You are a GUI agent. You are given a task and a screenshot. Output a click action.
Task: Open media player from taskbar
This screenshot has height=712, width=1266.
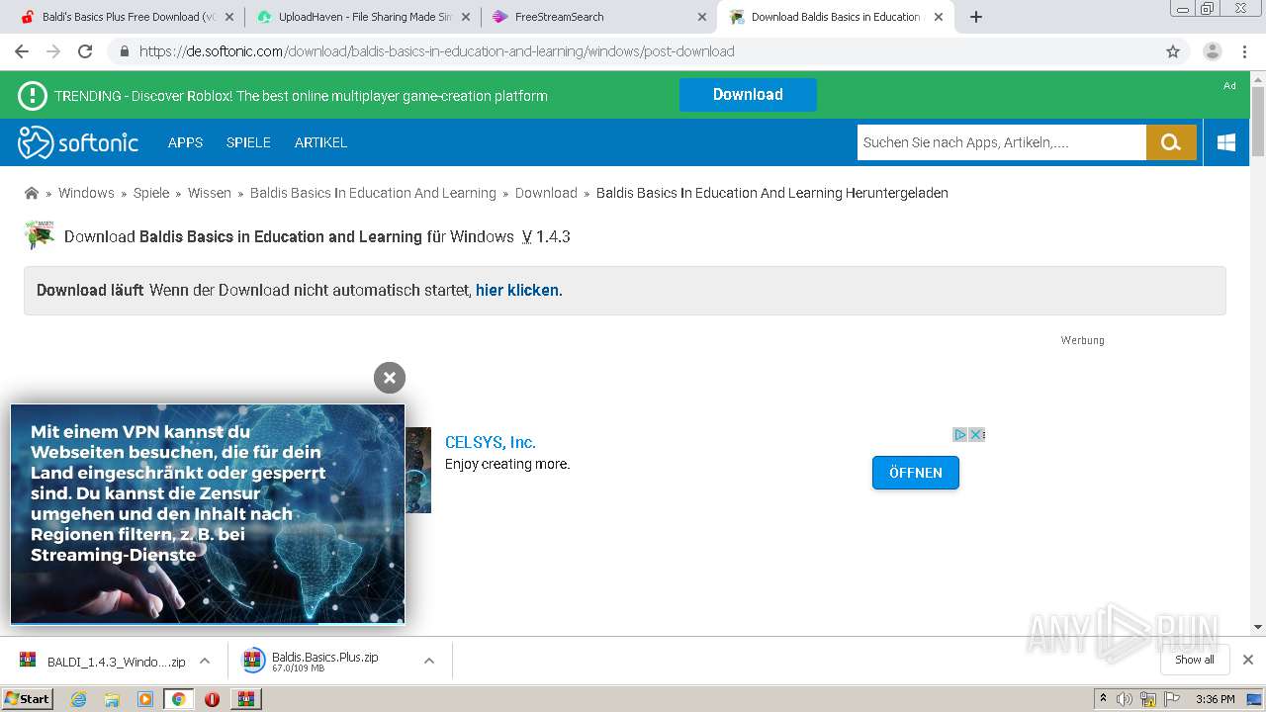[x=145, y=699]
